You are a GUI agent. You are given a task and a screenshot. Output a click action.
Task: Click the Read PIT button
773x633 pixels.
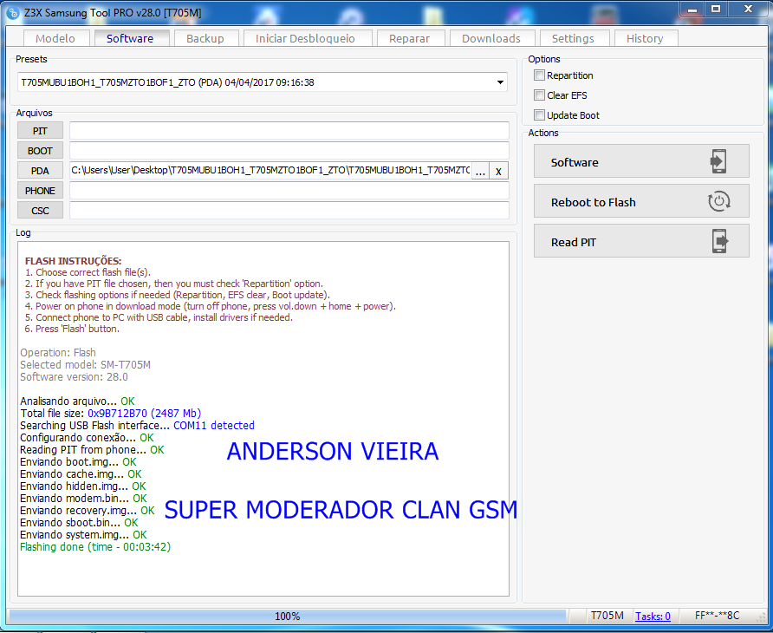641,241
